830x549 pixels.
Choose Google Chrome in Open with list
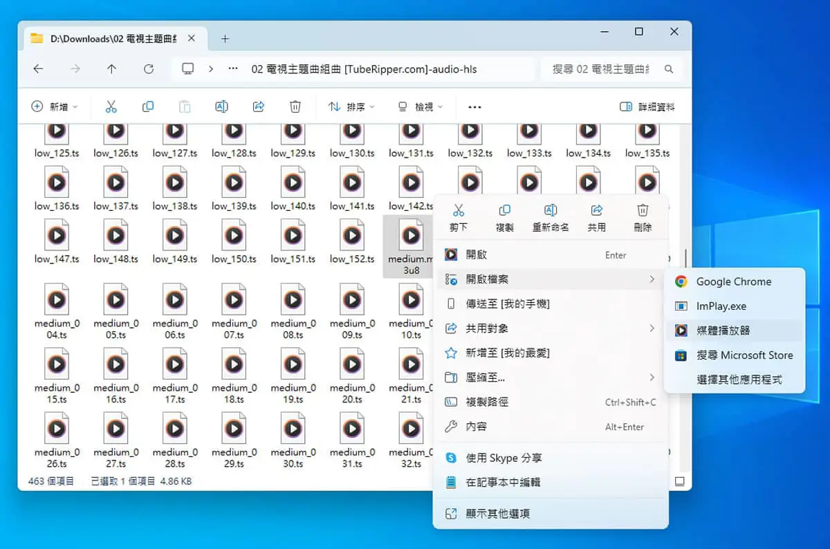tap(735, 281)
